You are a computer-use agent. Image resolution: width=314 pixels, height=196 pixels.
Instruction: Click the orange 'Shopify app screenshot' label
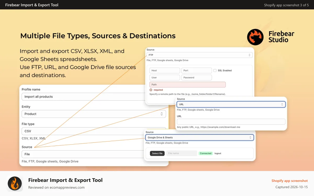[x=290, y=181]
